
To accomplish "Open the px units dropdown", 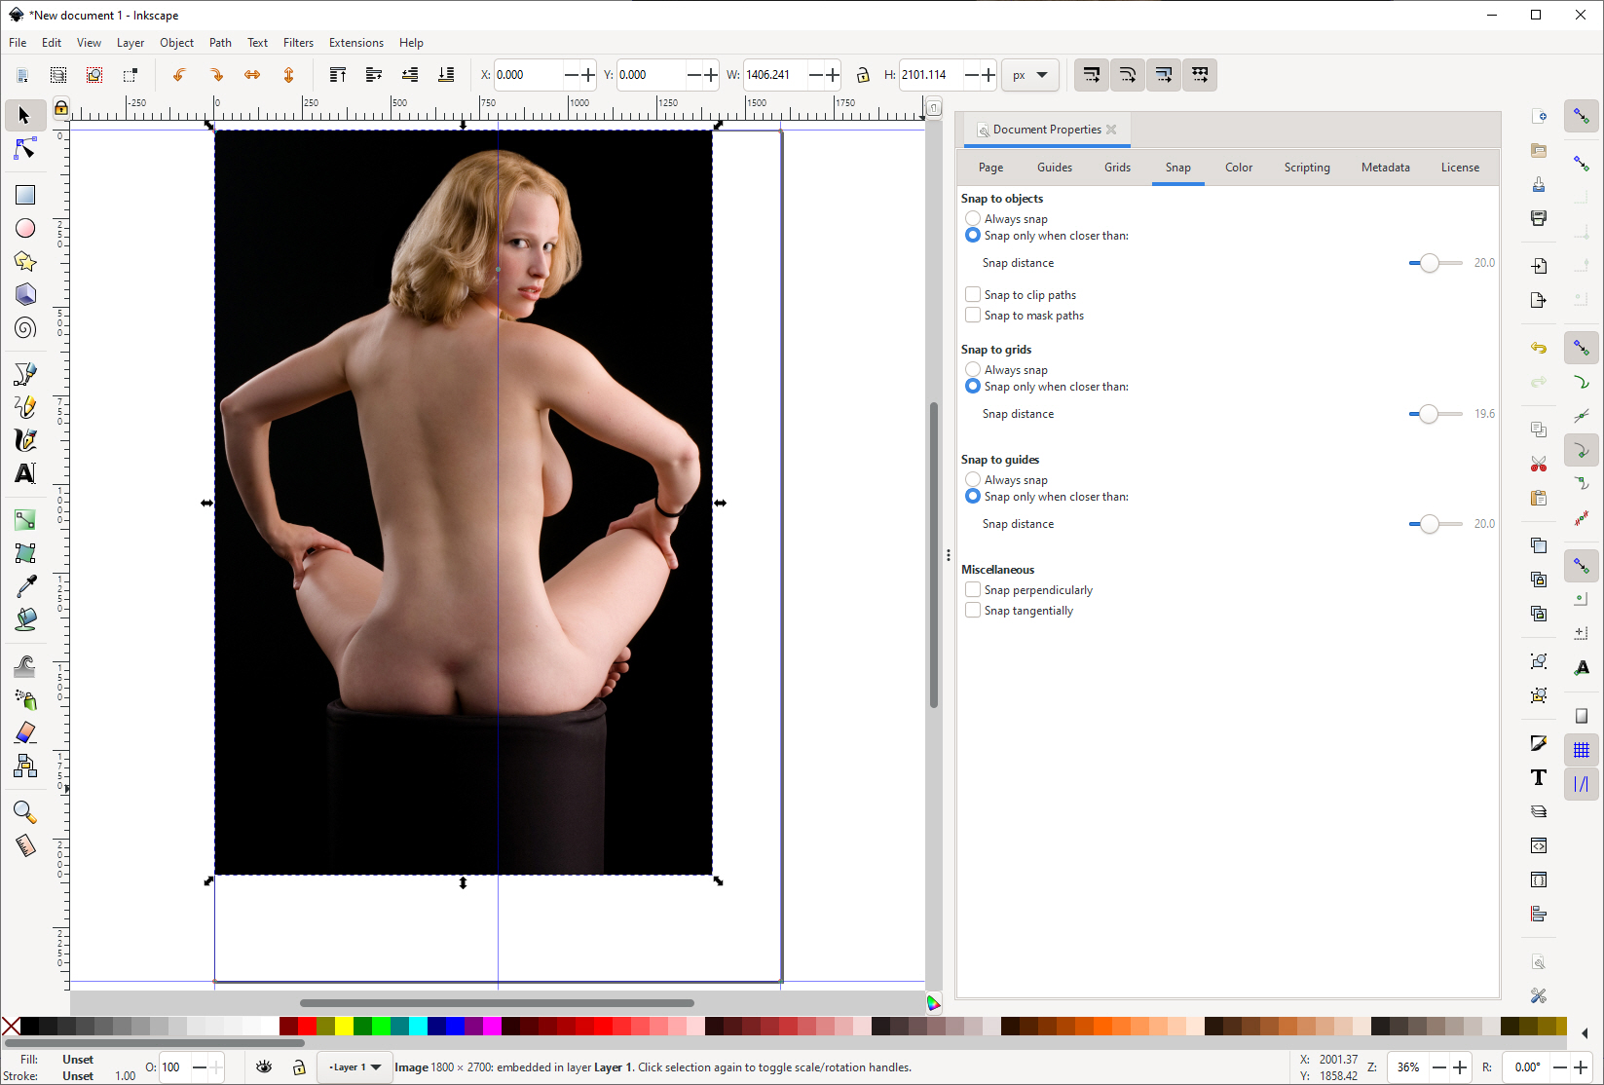I will tap(1030, 75).
